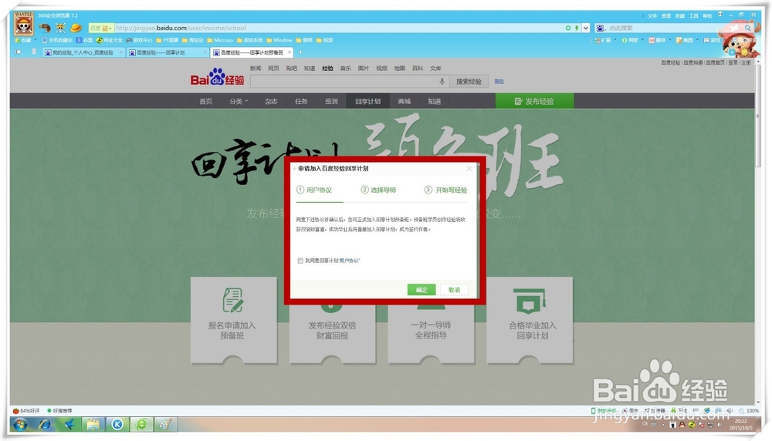Open the 游戏中心 bookmark
772x441 pixels.
[139, 40]
